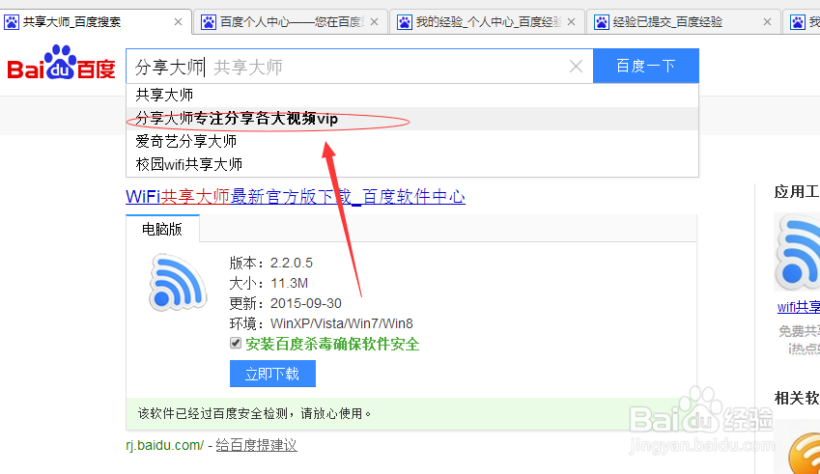Click the paw favicon on the 我的经验 tab
This screenshot has width=820, height=474.
405,22
